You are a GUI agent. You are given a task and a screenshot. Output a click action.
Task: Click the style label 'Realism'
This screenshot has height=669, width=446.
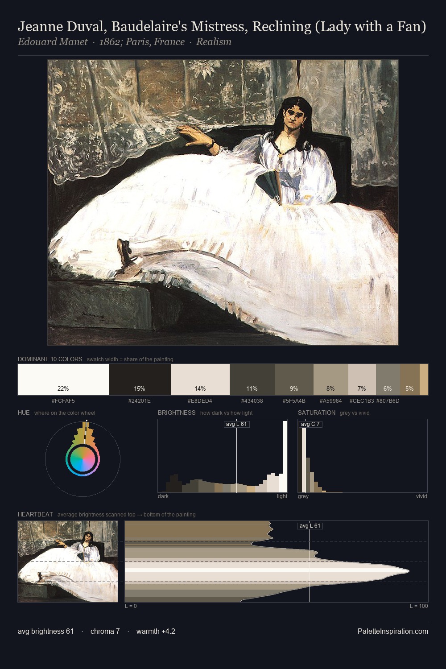click(214, 42)
